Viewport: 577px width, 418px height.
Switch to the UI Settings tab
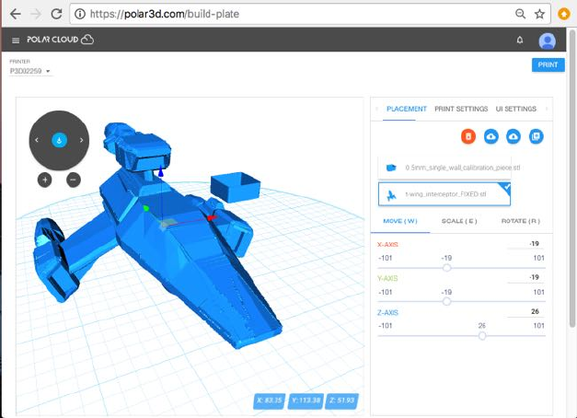pos(515,109)
